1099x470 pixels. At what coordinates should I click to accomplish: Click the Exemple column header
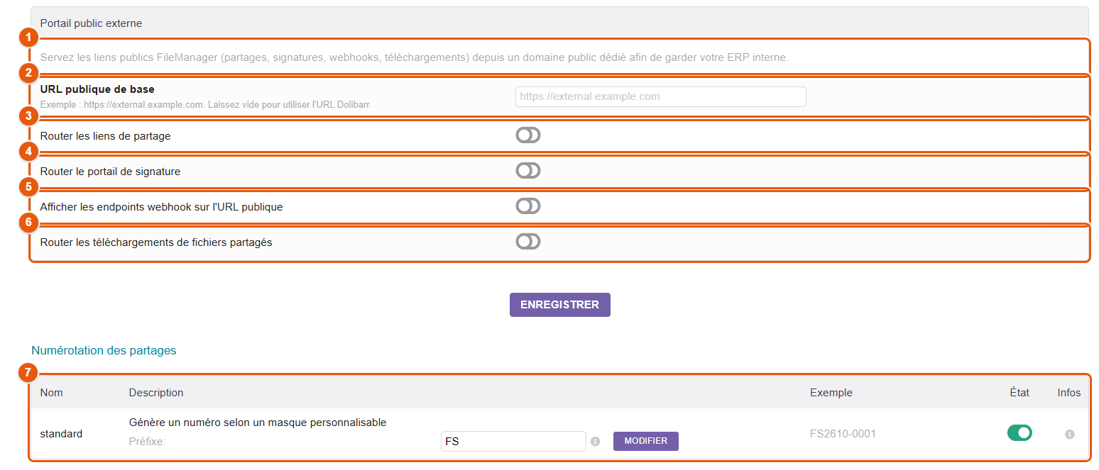click(x=831, y=393)
